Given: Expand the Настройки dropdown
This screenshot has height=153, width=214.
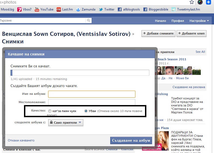Looking at the screenshot, I should tap(199, 21).
